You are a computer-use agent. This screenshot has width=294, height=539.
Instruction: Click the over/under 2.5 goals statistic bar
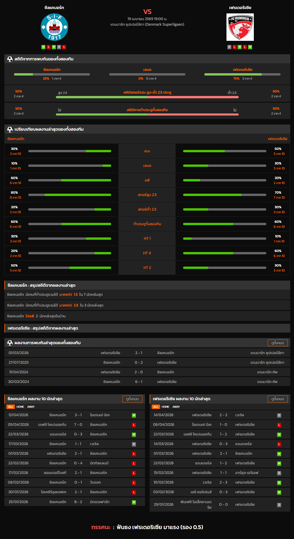coord(147,97)
